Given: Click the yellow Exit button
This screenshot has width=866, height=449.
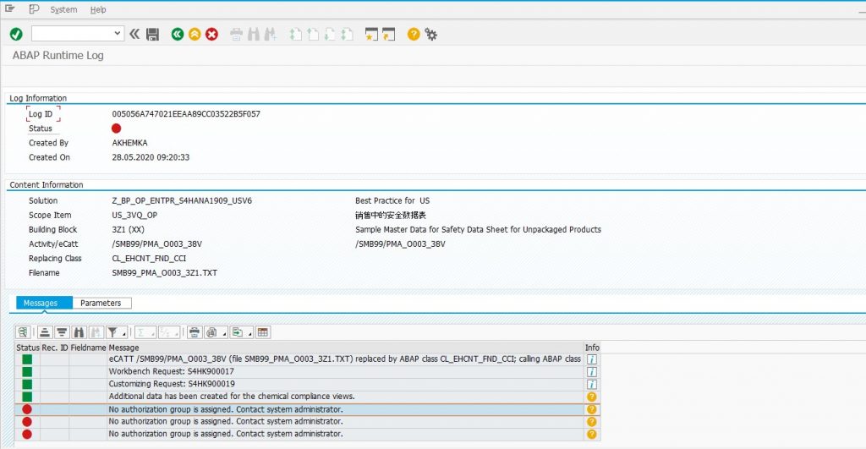Looking at the screenshot, I should pos(195,34).
